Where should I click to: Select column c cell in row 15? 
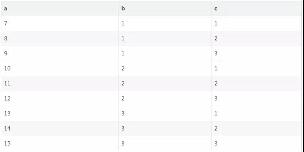click(256, 144)
